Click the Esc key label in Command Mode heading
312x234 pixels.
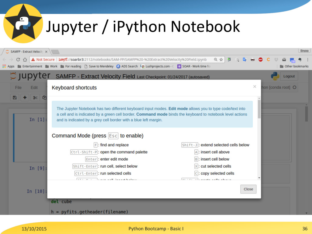pos(113,136)
